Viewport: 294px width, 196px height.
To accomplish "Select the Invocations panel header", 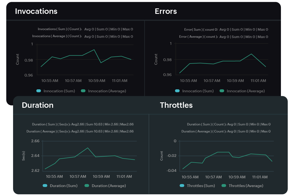I will coord(36,11).
